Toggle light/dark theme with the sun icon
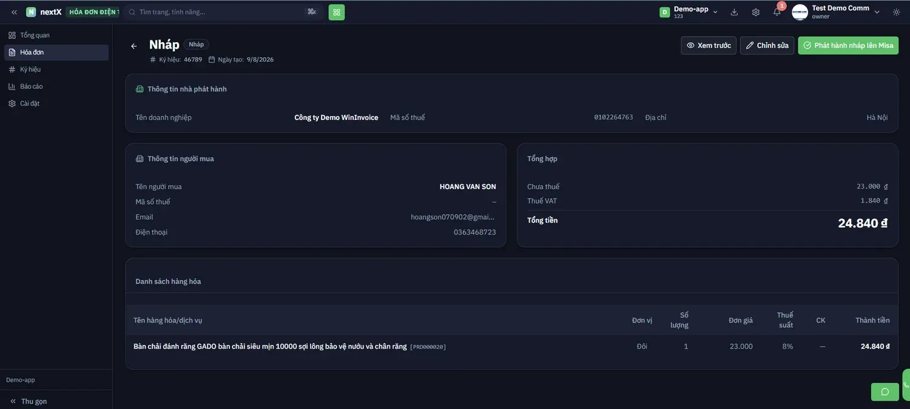The image size is (910, 409). [x=897, y=12]
